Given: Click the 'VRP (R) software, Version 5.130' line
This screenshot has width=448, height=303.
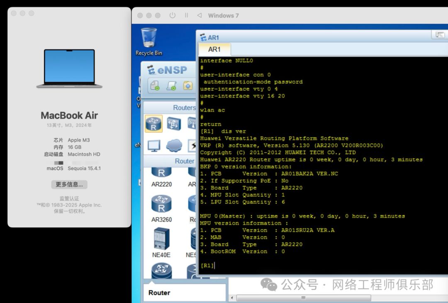Looking at the screenshot, I should [292, 145].
